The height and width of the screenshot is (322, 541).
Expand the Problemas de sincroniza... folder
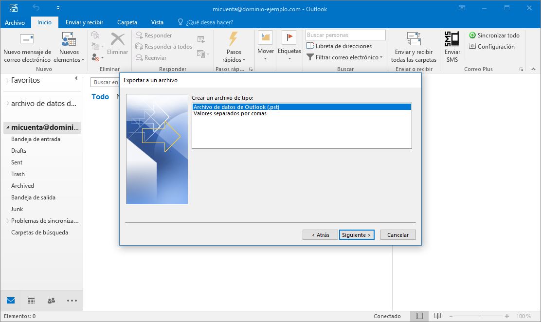coord(8,220)
